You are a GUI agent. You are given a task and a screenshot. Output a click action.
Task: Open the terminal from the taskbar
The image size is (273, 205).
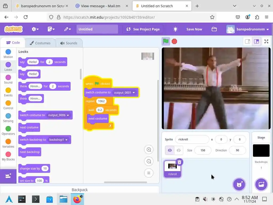click(35, 199)
